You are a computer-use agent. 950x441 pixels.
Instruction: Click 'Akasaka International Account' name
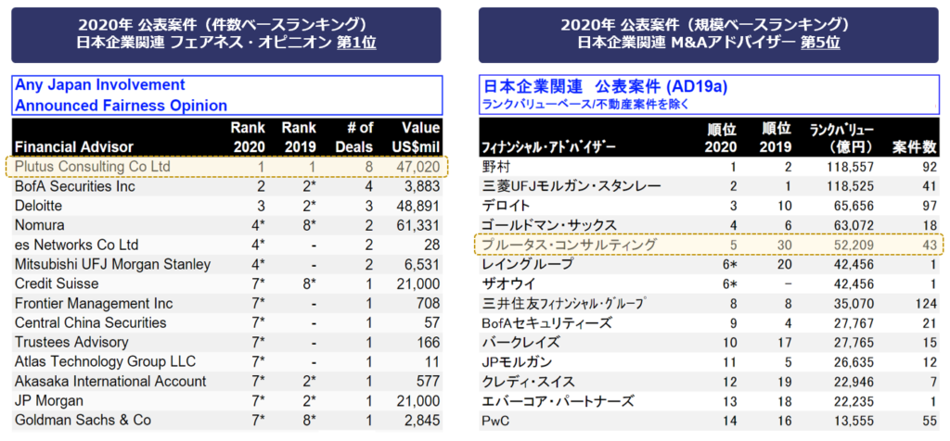coord(110,381)
